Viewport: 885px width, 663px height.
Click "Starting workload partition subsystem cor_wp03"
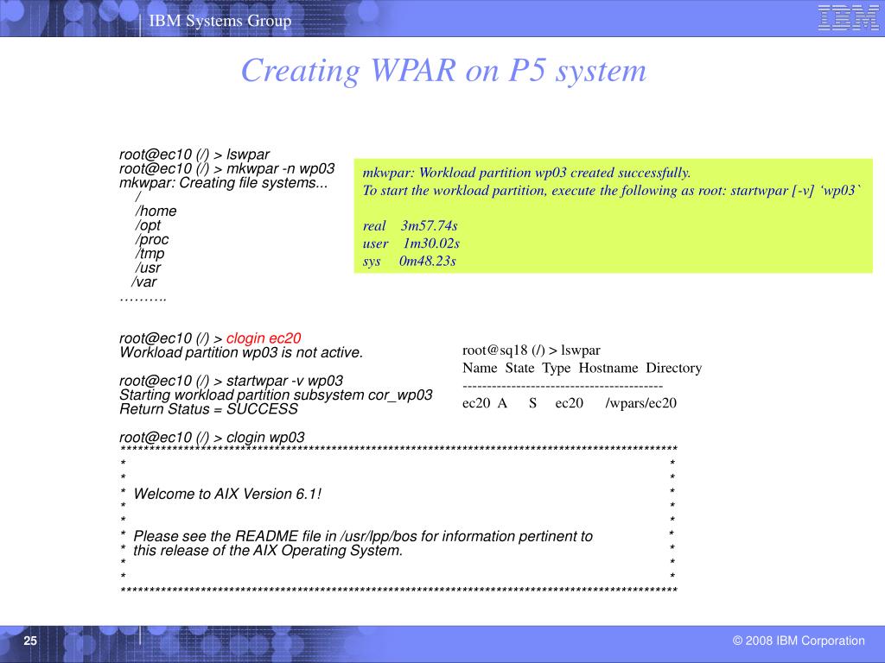[276, 395]
